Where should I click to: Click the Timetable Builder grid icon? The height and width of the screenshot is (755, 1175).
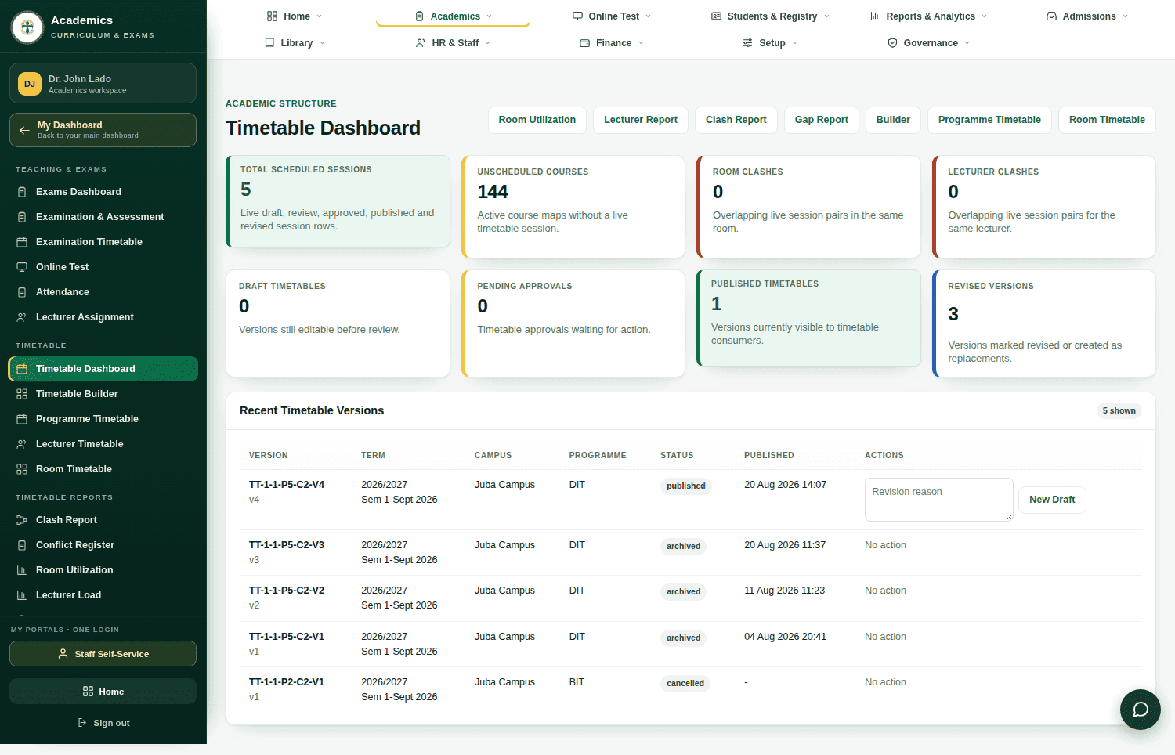(22, 394)
